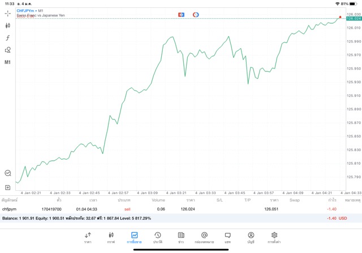Open the การตั้งค่า settings tab
Screen dimensions: 362x253
click(274, 238)
